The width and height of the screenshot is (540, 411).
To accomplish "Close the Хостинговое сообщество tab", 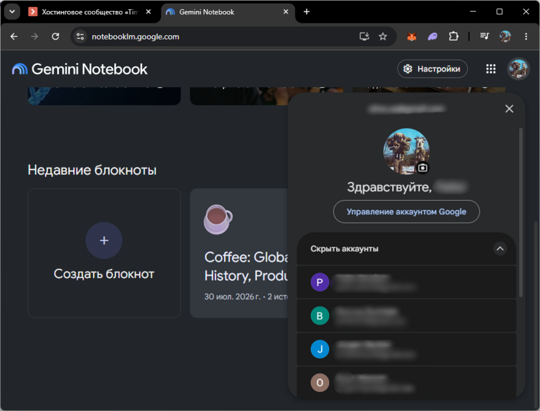I will pyautogui.click(x=149, y=12).
